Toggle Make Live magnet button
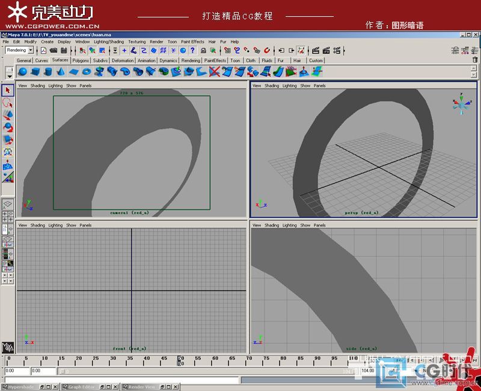 coord(267,51)
